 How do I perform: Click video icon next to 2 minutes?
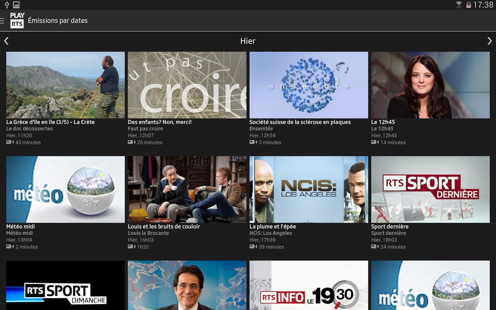point(10,246)
